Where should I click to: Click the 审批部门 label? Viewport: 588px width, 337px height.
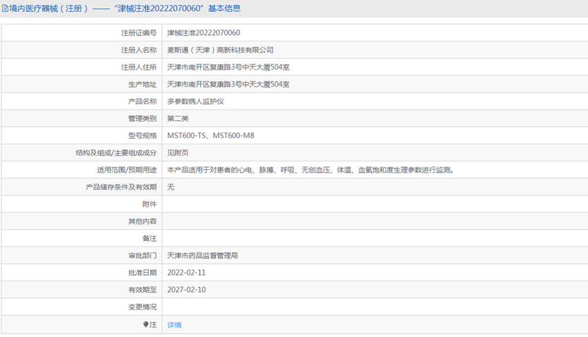tap(143, 256)
